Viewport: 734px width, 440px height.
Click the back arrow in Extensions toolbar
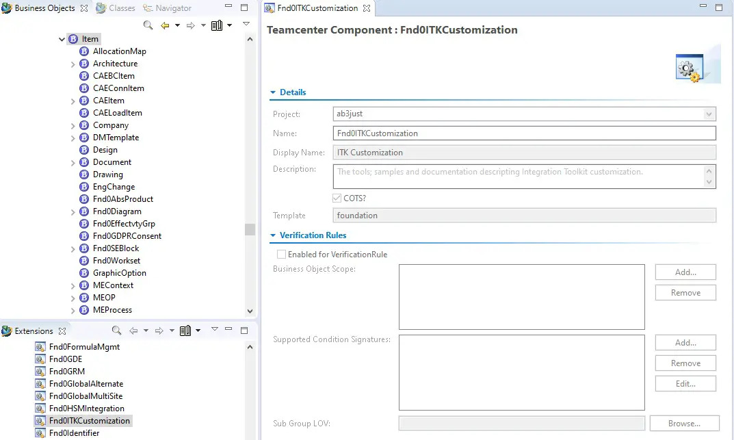pos(133,331)
